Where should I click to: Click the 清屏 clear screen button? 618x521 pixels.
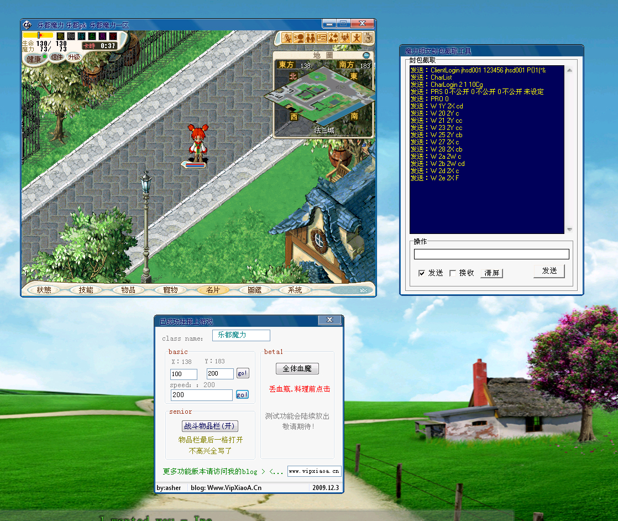[491, 273]
